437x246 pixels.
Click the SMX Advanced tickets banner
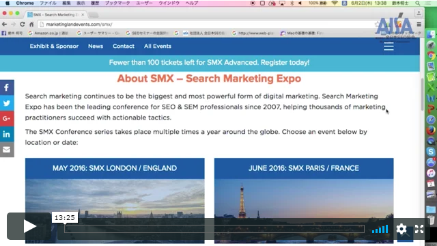coord(210,62)
